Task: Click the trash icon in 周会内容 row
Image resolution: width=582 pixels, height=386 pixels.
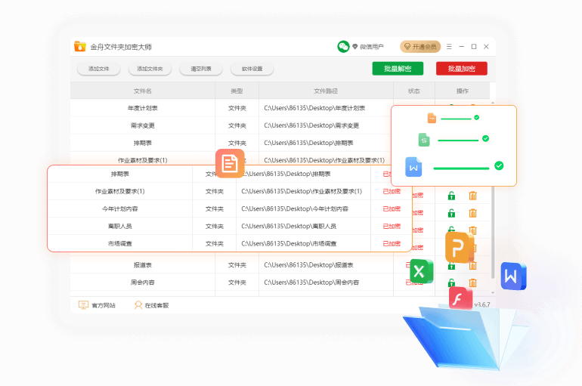Action: coord(473,283)
